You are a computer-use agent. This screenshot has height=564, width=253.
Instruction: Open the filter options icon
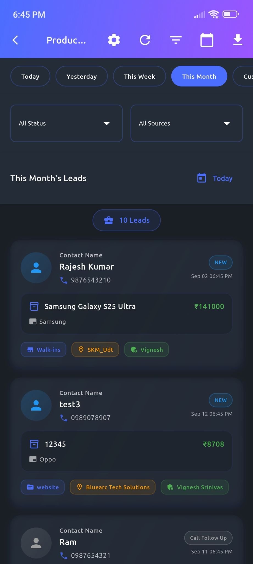pyautogui.click(x=176, y=40)
